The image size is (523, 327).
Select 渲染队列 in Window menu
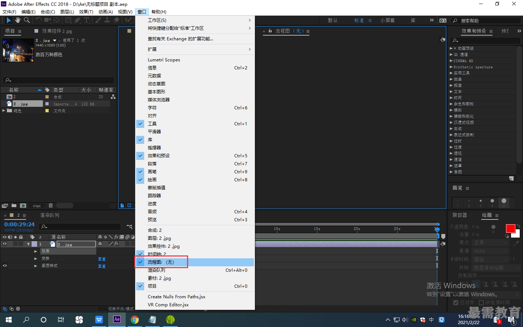point(195,270)
